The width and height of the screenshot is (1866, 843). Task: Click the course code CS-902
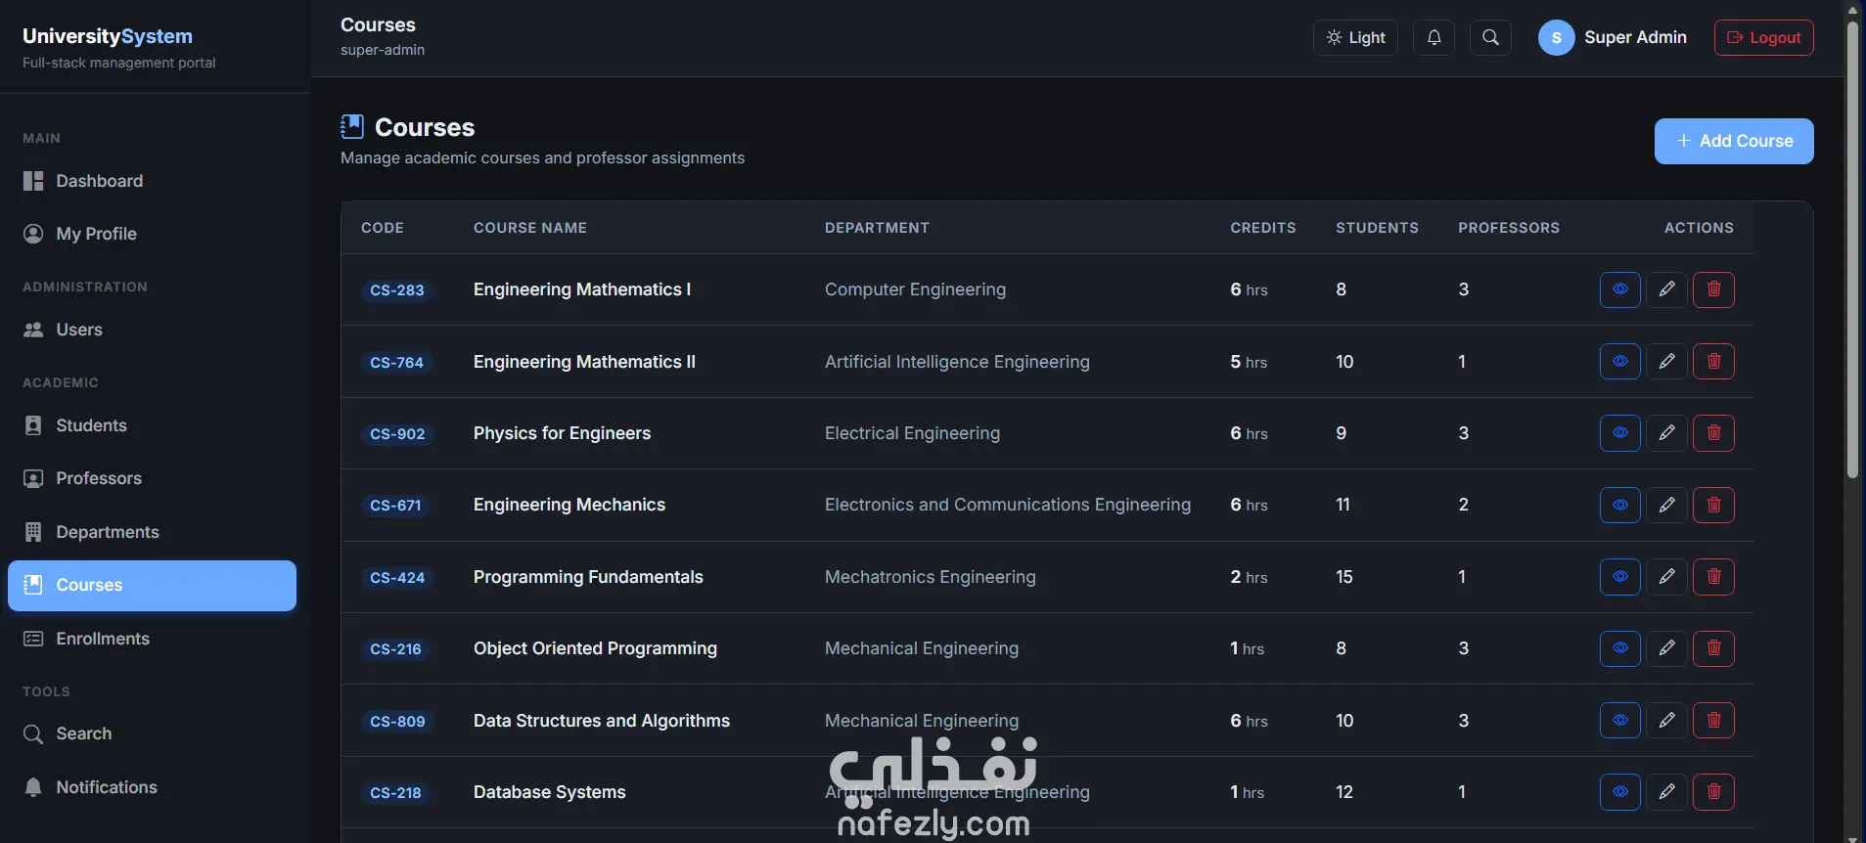[x=397, y=434]
